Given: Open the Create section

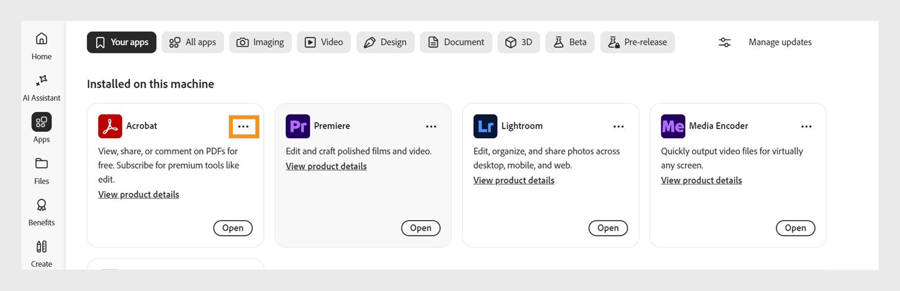Looking at the screenshot, I should tap(42, 254).
